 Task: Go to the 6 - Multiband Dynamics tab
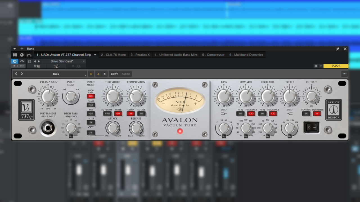point(246,55)
